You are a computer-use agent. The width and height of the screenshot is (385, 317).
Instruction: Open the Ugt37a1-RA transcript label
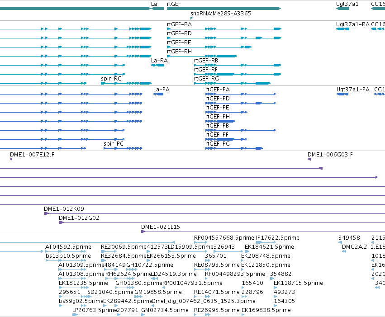point(353,24)
